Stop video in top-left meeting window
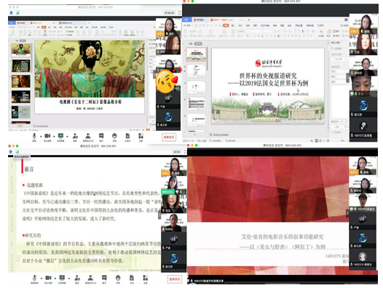This screenshot has width=383, height=288. coord(47,137)
